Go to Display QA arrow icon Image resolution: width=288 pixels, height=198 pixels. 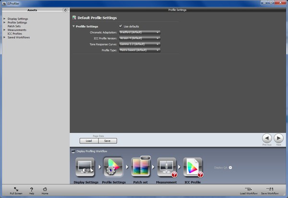230,167
